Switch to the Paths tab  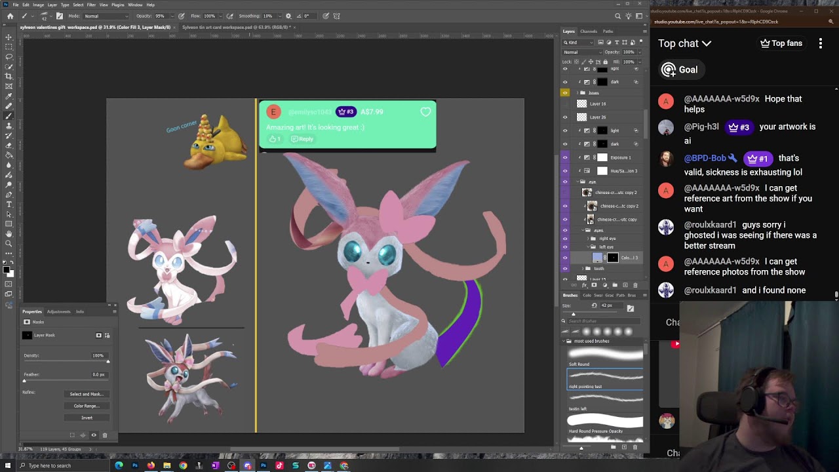pyautogui.click(x=608, y=31)
